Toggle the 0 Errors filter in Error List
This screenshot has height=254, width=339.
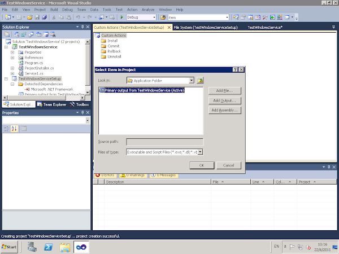105,175
